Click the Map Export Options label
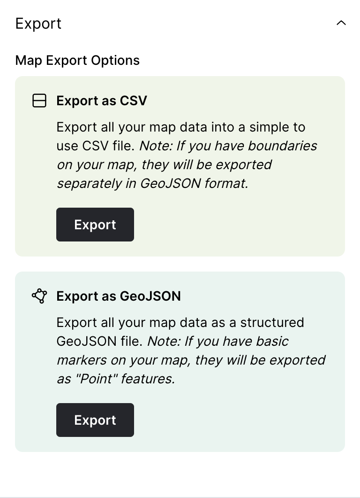This screenshot has height=498, width=360. pos(77,61)
